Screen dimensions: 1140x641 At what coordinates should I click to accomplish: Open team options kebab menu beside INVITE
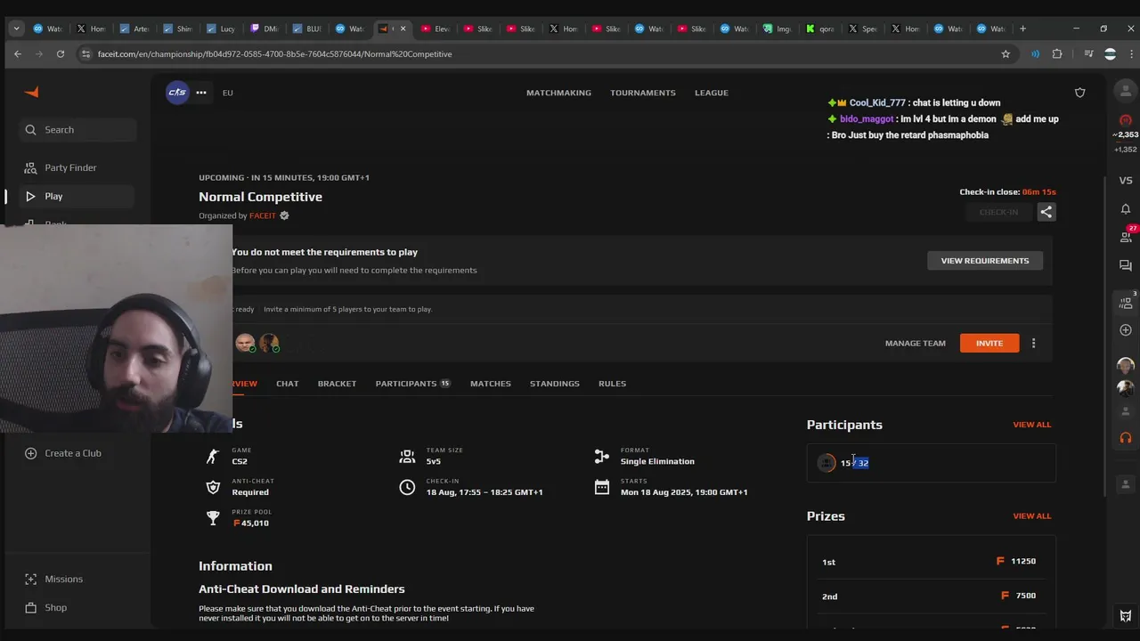click(x=1033, y=343)
